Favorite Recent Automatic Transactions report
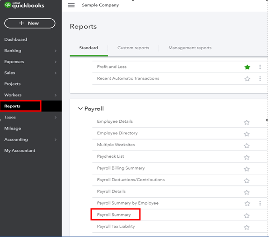The width and height of the screenshot is (269, 237). [247, 79]
